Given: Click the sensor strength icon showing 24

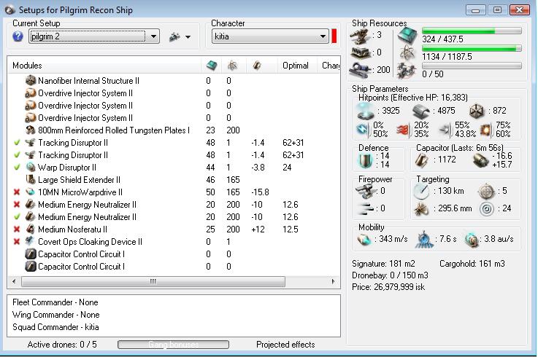Looking at the screenshot, I should (x=486, y=208).
